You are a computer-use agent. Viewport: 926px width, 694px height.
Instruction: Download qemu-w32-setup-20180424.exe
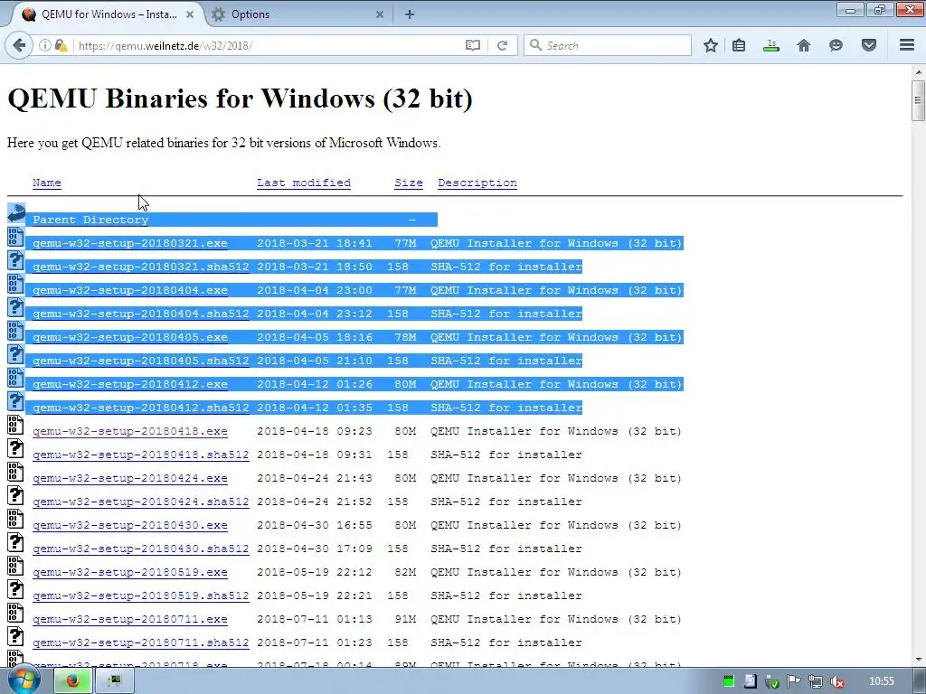(130, 478)
